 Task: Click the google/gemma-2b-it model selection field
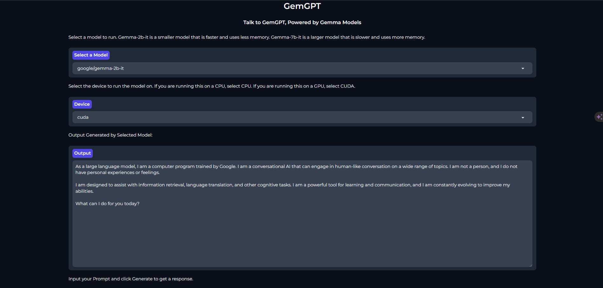(302, 68)
